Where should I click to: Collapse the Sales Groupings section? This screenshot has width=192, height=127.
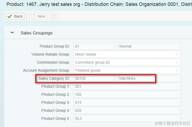coord(12,33)
